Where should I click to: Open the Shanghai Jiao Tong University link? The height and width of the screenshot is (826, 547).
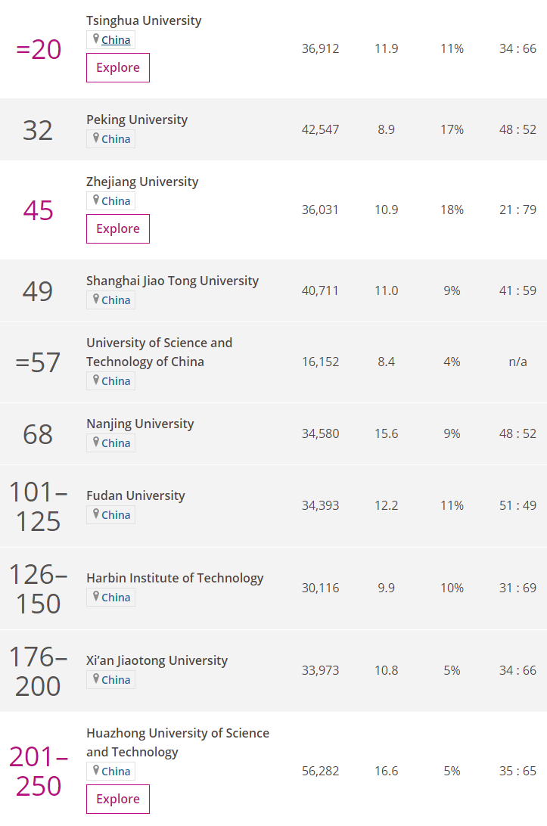pyautogui.click(x=172, y=281)
